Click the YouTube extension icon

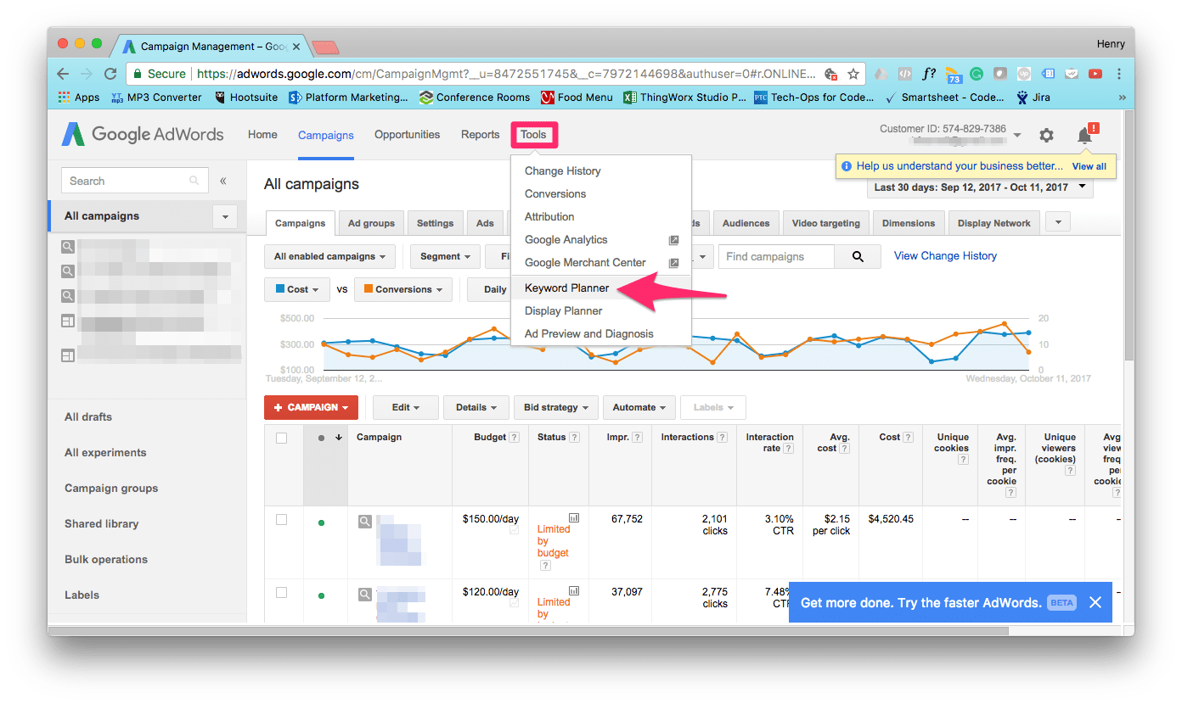(x=1095, y=74)
